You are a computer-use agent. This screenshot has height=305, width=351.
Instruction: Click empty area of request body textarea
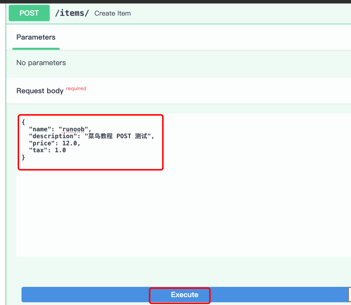click(x=179, y=209)
